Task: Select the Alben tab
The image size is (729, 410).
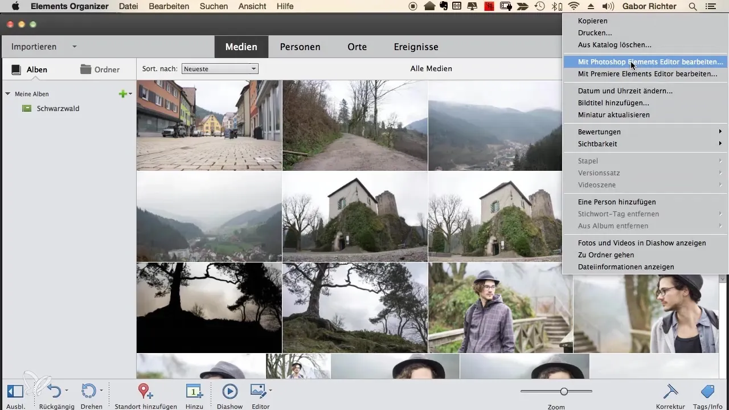Action: pos(29,69)
